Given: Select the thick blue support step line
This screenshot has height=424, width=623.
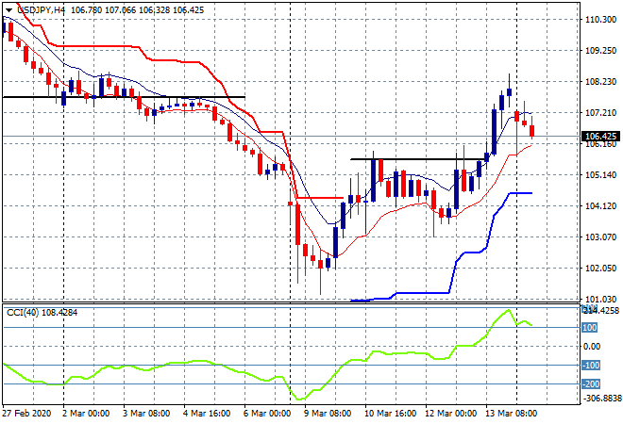Looking at the screenshot, I should click(x=421, y=293).
